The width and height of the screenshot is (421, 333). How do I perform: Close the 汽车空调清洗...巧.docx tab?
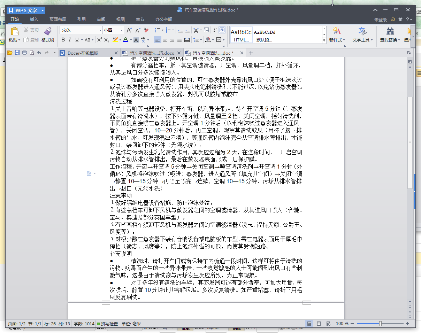pos(179,53)
